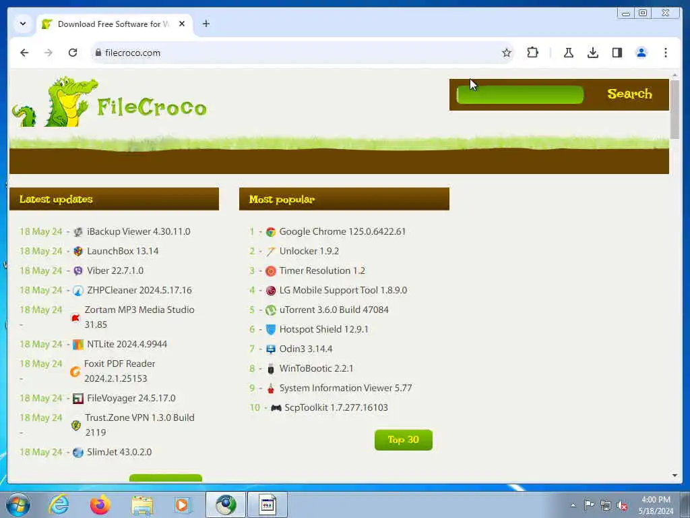The height and width of the screenshot is (518, 690).
Task: Open NTLite 2024.4.9944 link
Action: [x=127, y=344]
